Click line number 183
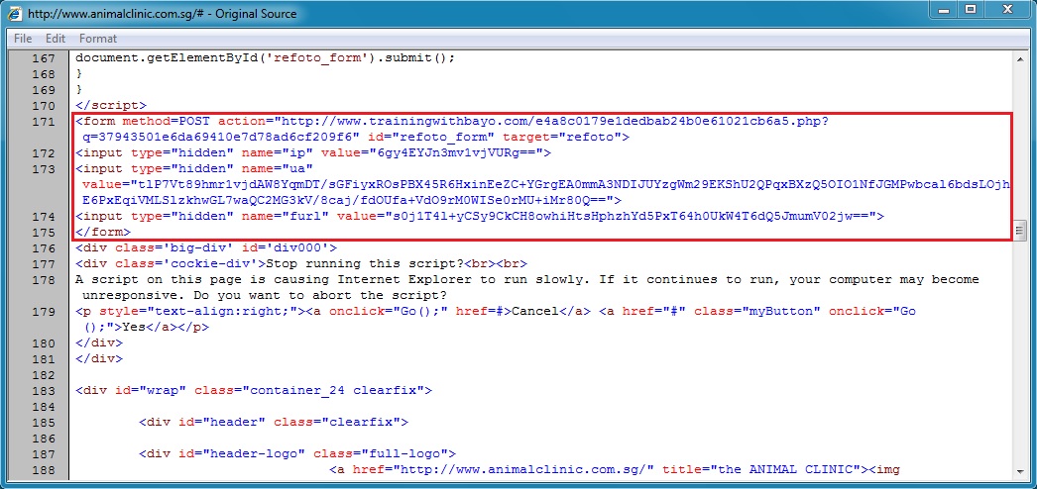This screenshot has width=1037, height=489. click(44, 390)
